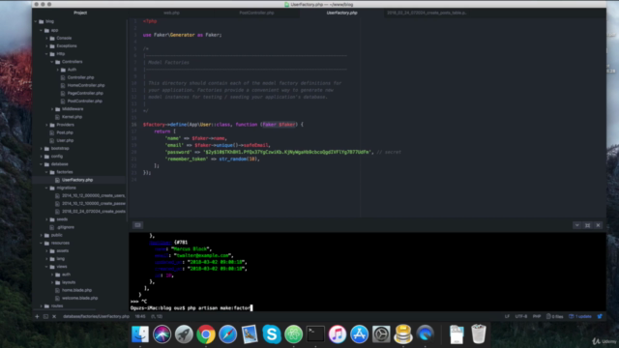
Task: Open the 2014_10_12_000000_create_users migration
Action: 93,195
